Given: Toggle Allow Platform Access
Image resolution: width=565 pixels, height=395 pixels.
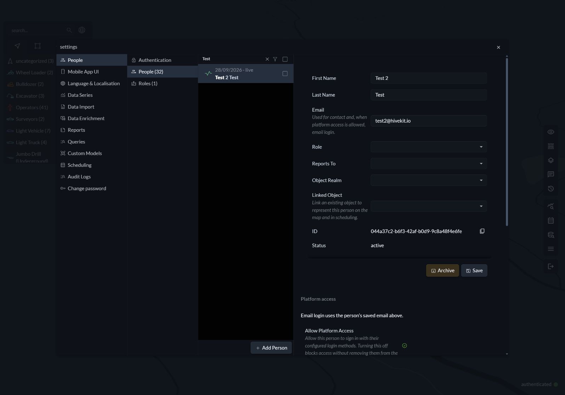Looking at the screenshot, I should [x=405, y=346].
